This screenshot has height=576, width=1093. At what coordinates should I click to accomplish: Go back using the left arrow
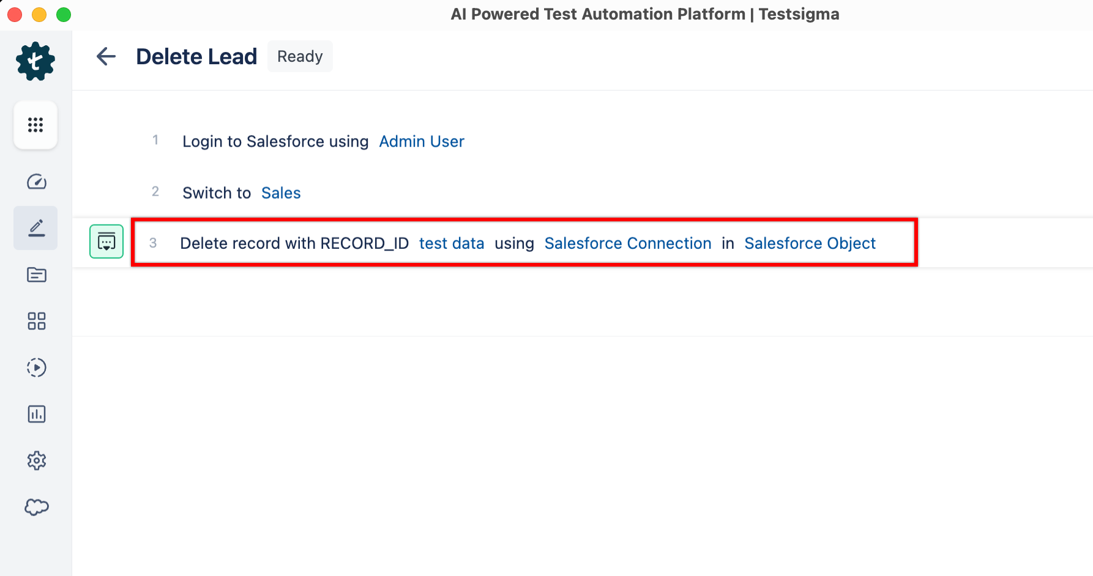[106, 57]
